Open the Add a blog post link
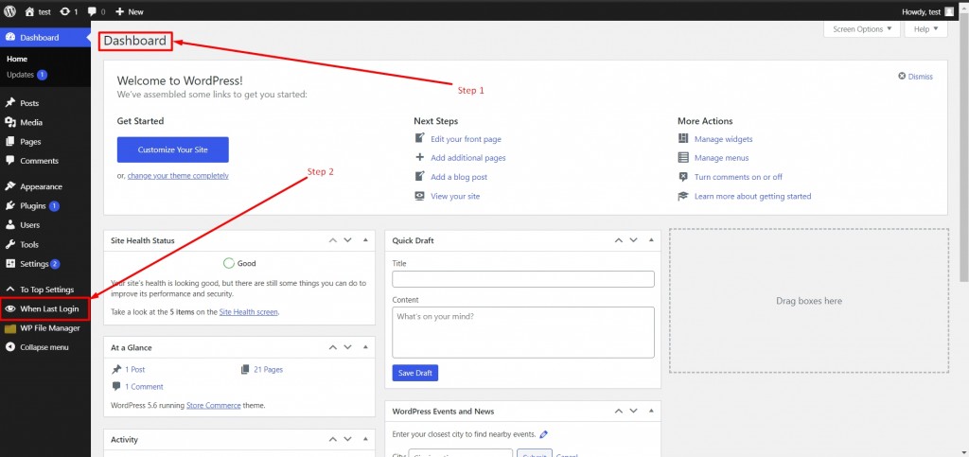Image resolution: width=969 pixels, height=457 pixels. pos(459,177)
